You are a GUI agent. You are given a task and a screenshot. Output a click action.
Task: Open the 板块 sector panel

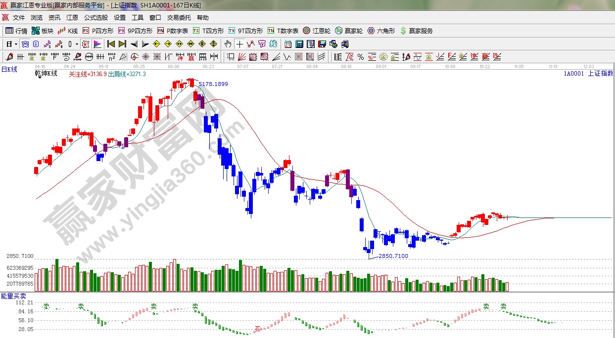[42, 31]
